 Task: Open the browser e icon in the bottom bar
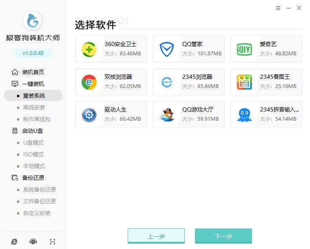(x=14, y=241)
